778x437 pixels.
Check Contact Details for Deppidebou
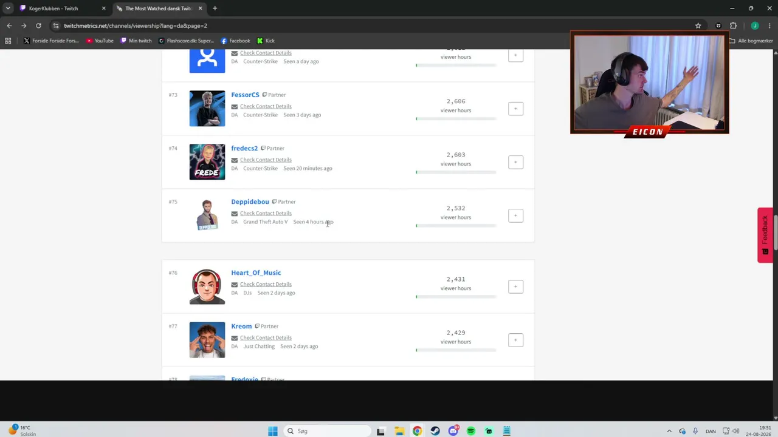[266, 213]
